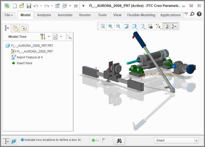Click the green regeneration status light
Image resolution: width=205 pixels, height=147 pixels.
click(93, 140)
